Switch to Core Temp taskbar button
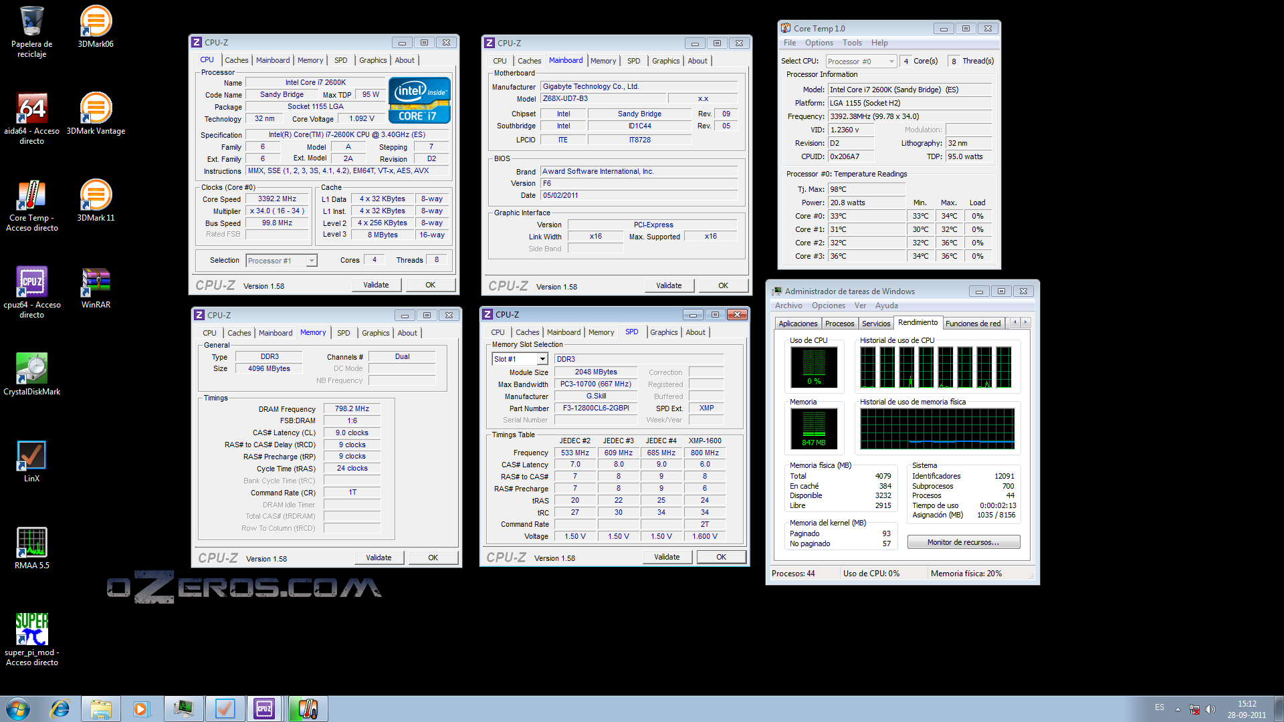 click(308, 709)
